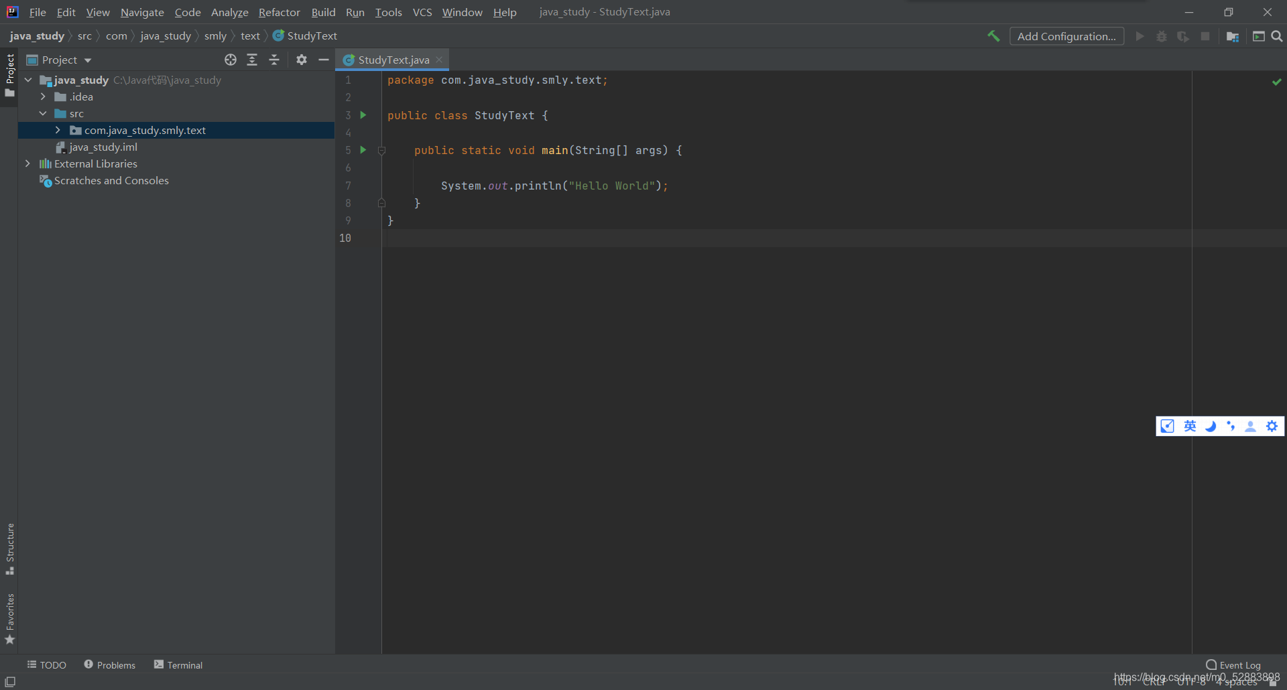This screenshot has height=690, width=1287.
Task: Click run gutter arrow beside main method
Action: click(363, 149)
